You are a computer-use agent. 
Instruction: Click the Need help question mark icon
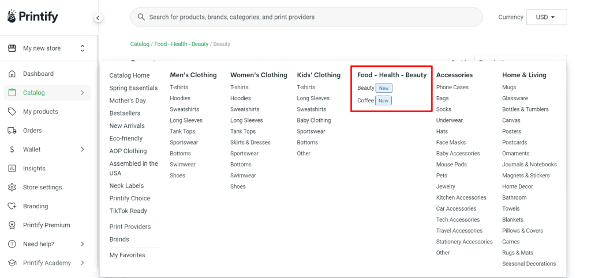(12, 244)
